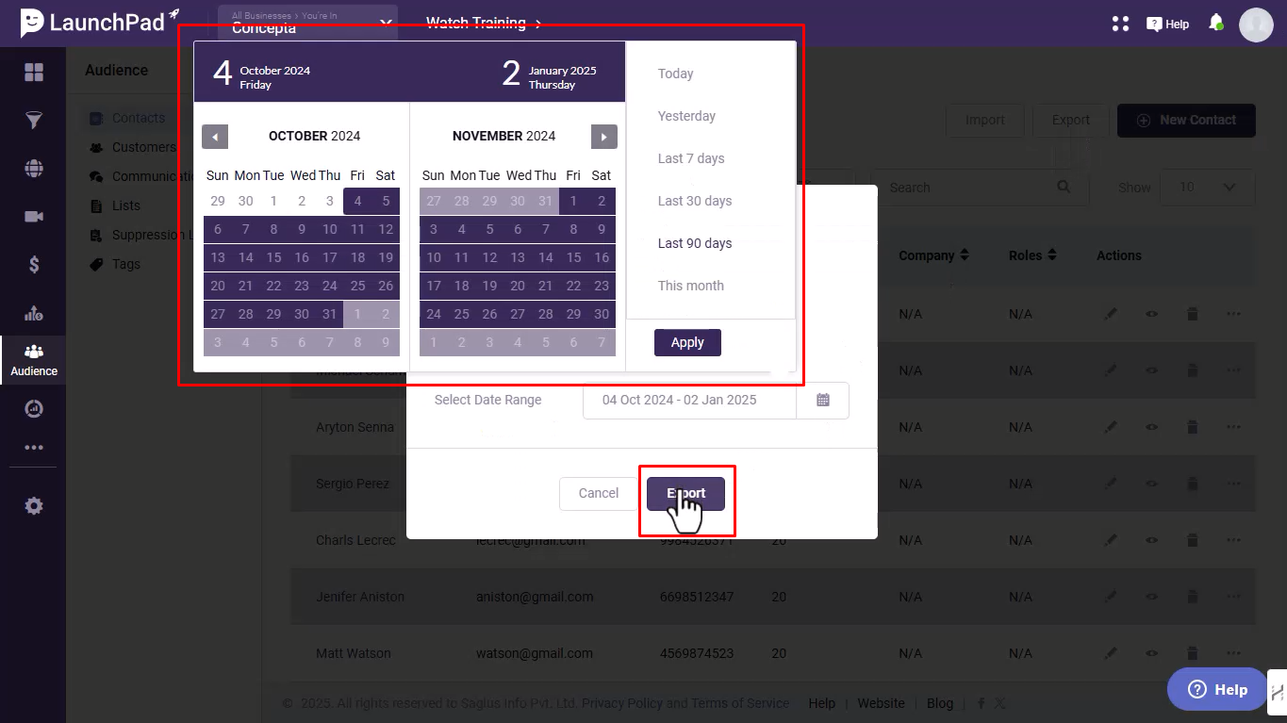
Task: Delete the Matt Watson contact row
Action: [x=1192, y=653]
